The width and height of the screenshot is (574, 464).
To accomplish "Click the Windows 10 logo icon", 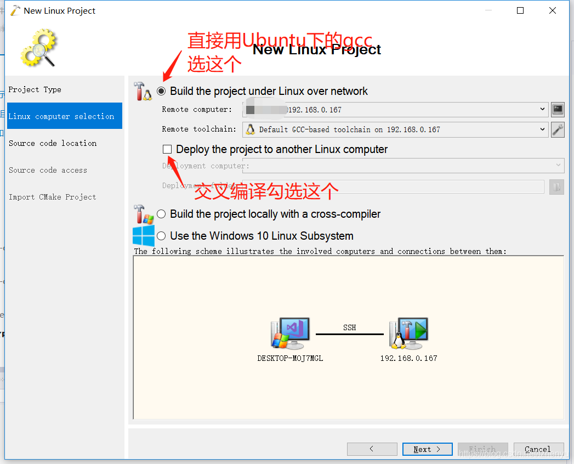I will (x=144, y=236).
